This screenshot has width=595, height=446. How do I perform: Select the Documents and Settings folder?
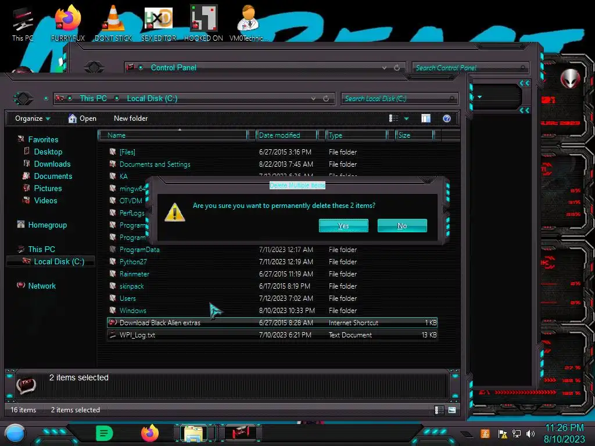[x=272, y=164]
